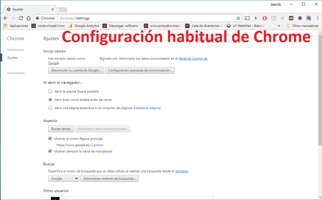Open the 'Panel de Control de Google' link
This screenshot has width=322, height=200.
pos(193,59)
